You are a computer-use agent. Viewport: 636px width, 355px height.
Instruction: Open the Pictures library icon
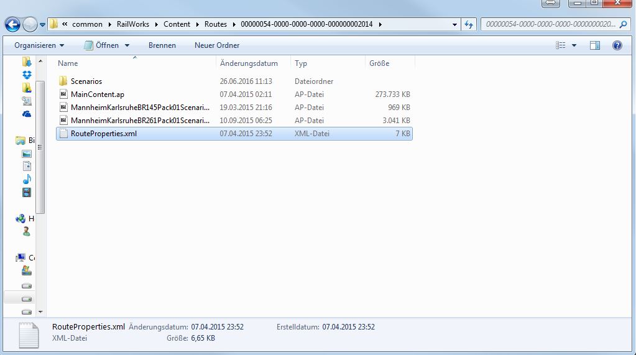pos(27,154)
